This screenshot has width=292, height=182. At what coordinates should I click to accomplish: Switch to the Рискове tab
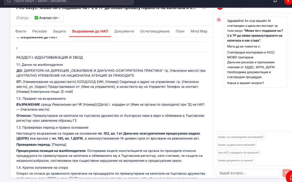39,31
